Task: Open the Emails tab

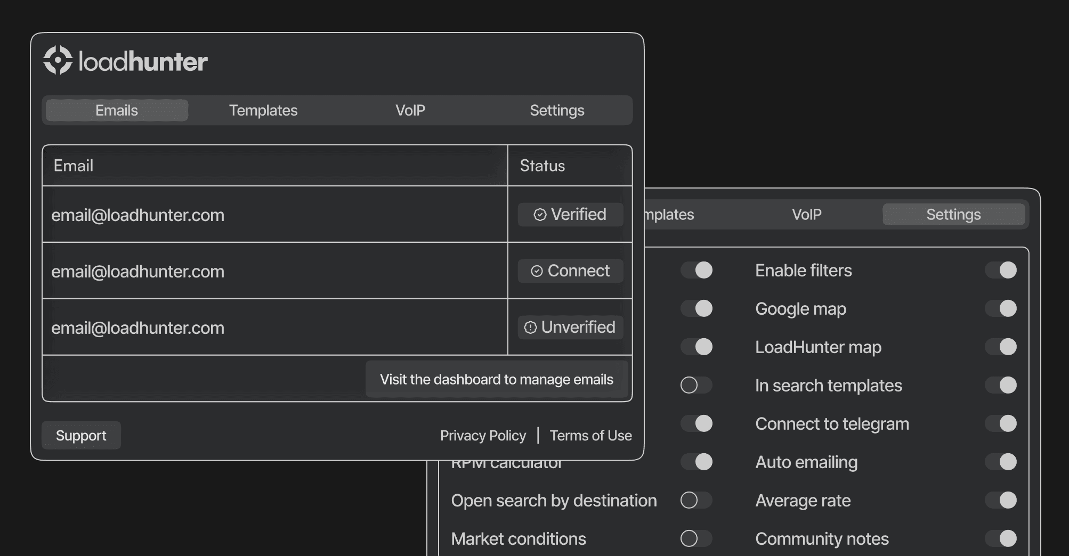Action: [x=117, y=110]
